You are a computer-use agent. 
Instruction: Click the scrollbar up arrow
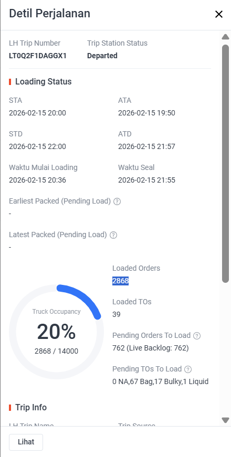(225, 37)
